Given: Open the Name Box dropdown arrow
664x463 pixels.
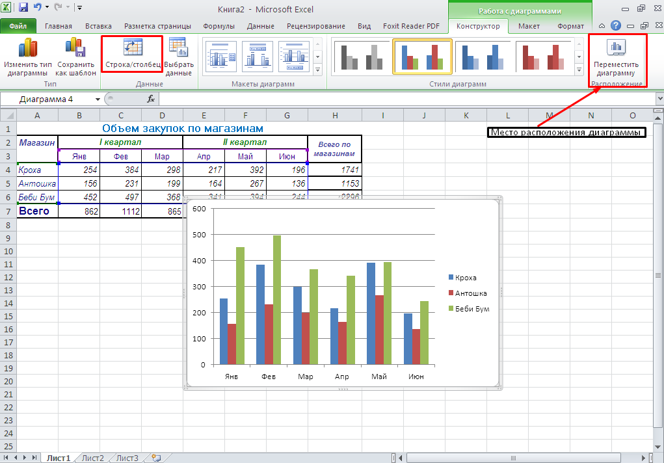Looking at the screenshot, I should 98,99.
